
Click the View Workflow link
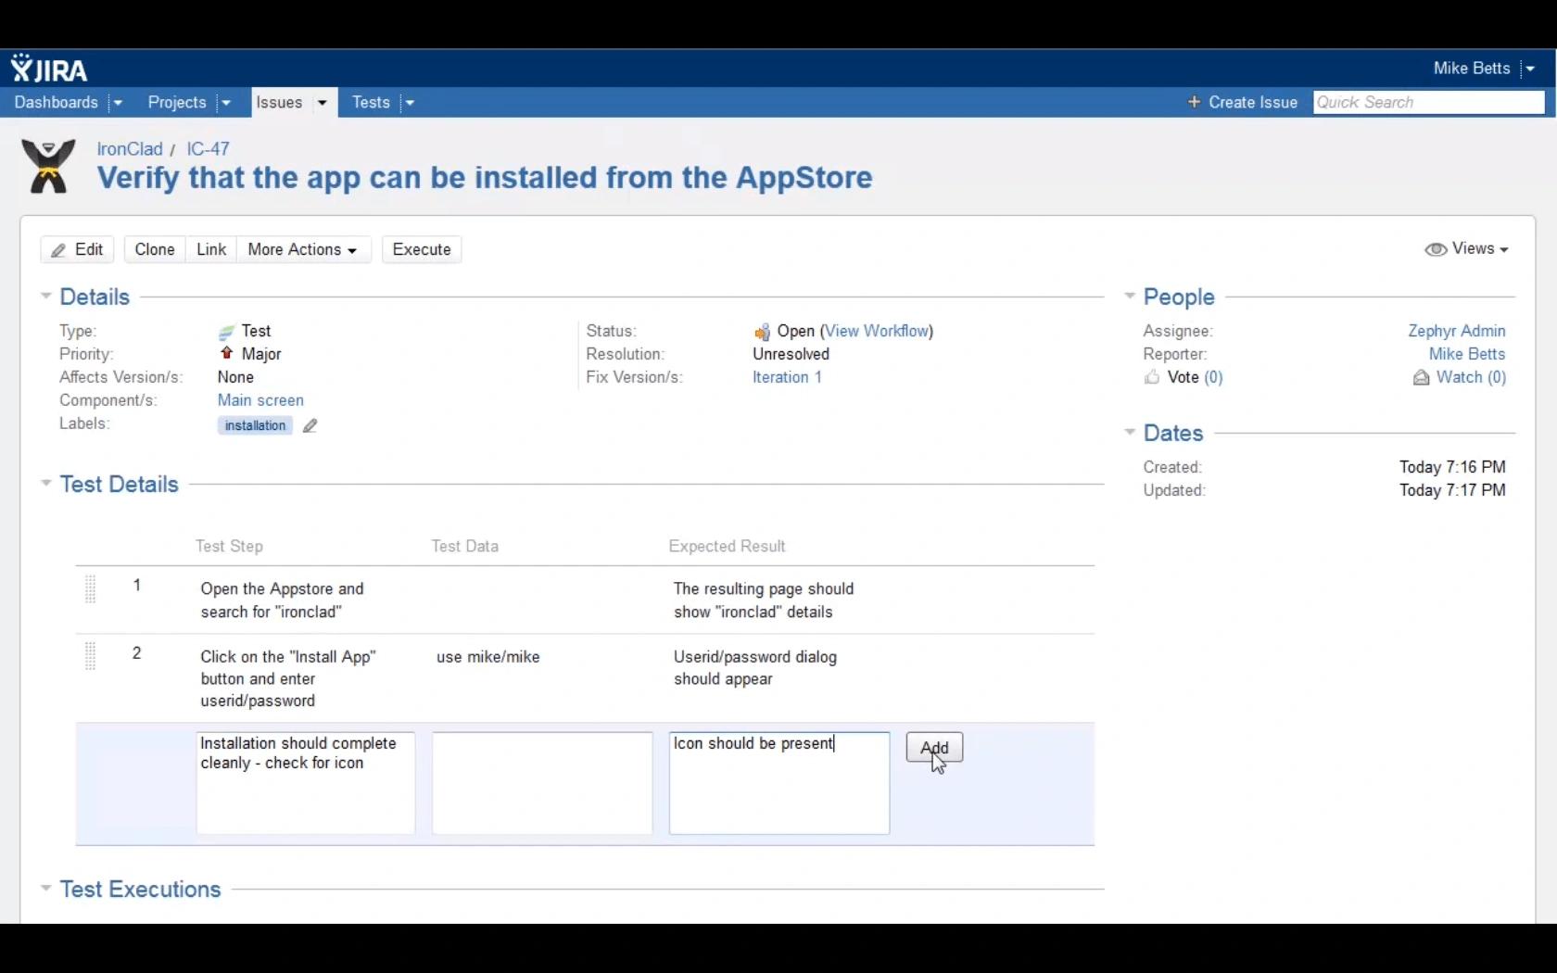(x=877, y=331)
